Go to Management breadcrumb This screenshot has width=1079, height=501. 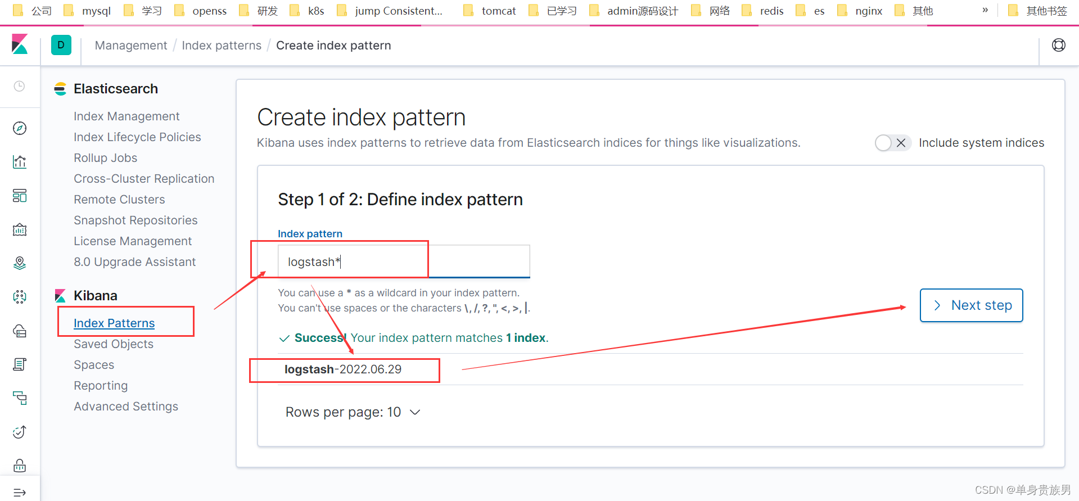point(131,46)
